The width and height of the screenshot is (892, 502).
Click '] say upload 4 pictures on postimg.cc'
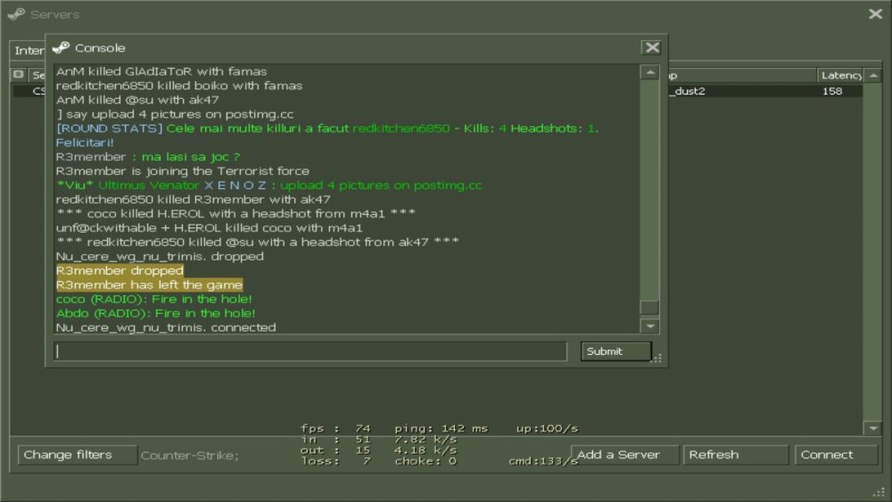[175, 114]
